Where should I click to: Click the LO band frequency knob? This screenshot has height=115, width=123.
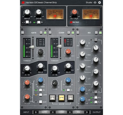coord(82,78)
